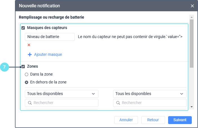Select the En dehors de la zone option
Screen dimensions: 198x128
pyautogui.click(x=27, y=82)
